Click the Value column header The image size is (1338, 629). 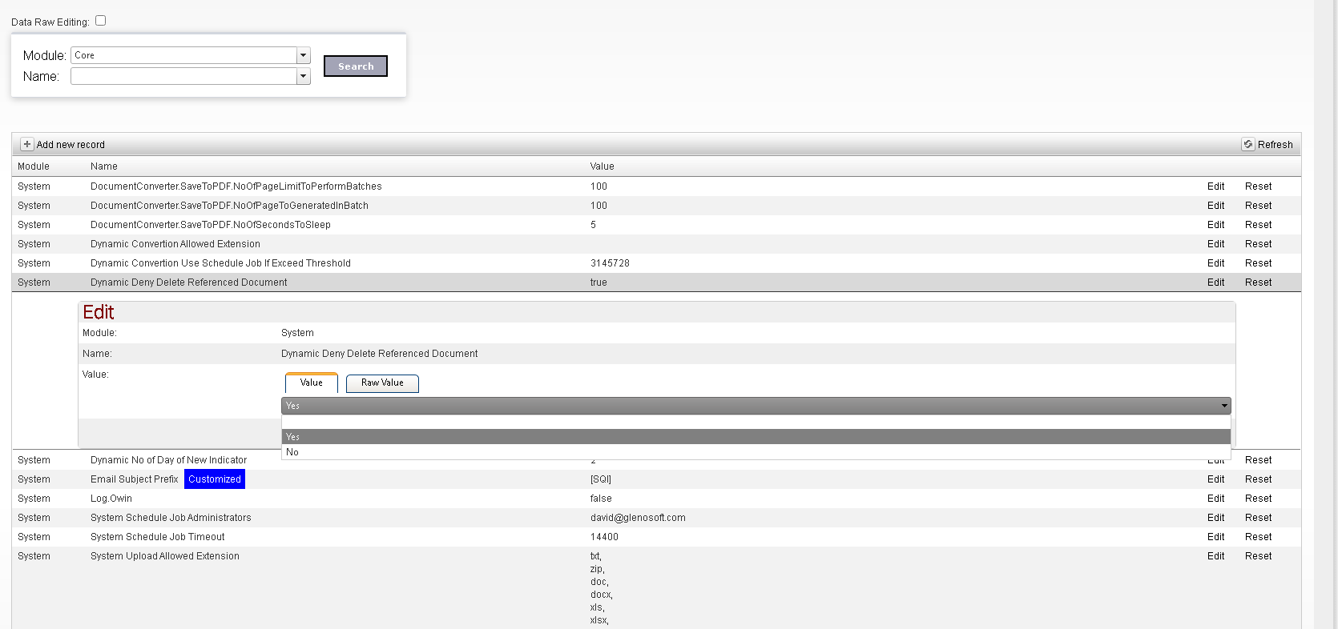pos(603,166)
